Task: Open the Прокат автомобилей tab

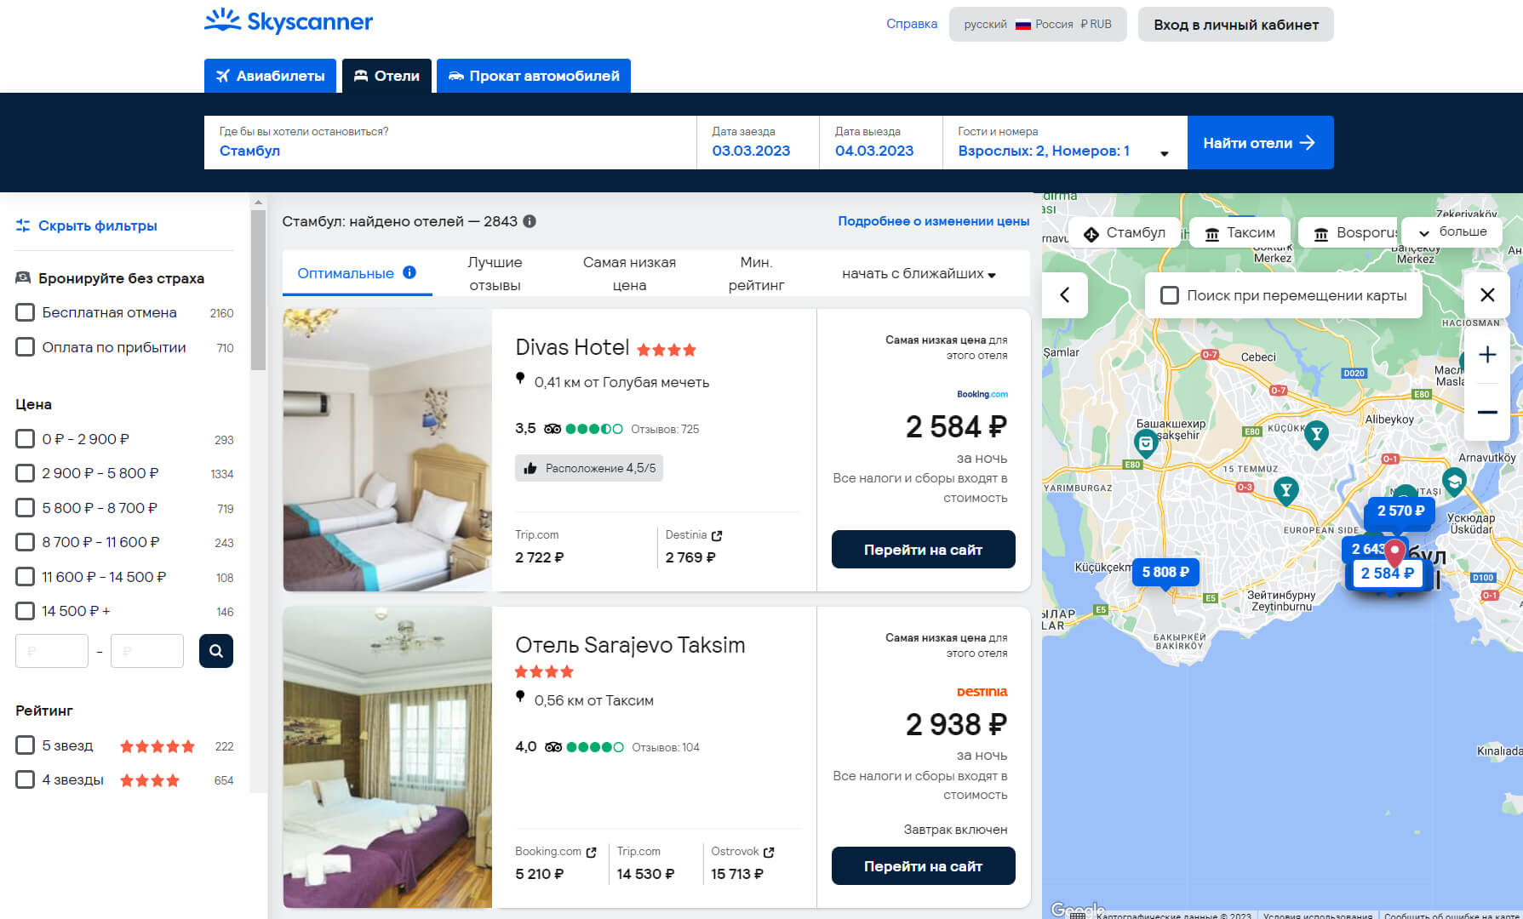Action: click(x=534, y=76)
